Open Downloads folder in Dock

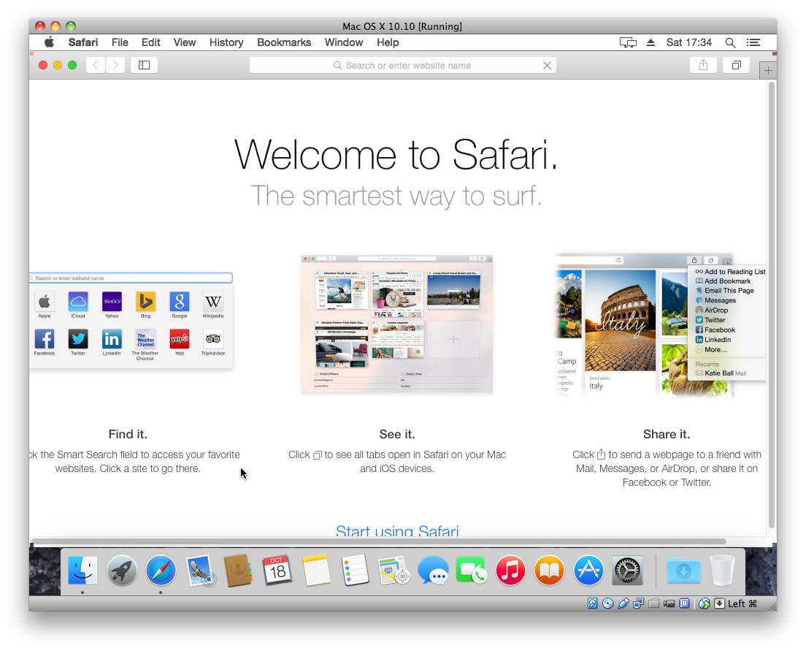point(683,570)
